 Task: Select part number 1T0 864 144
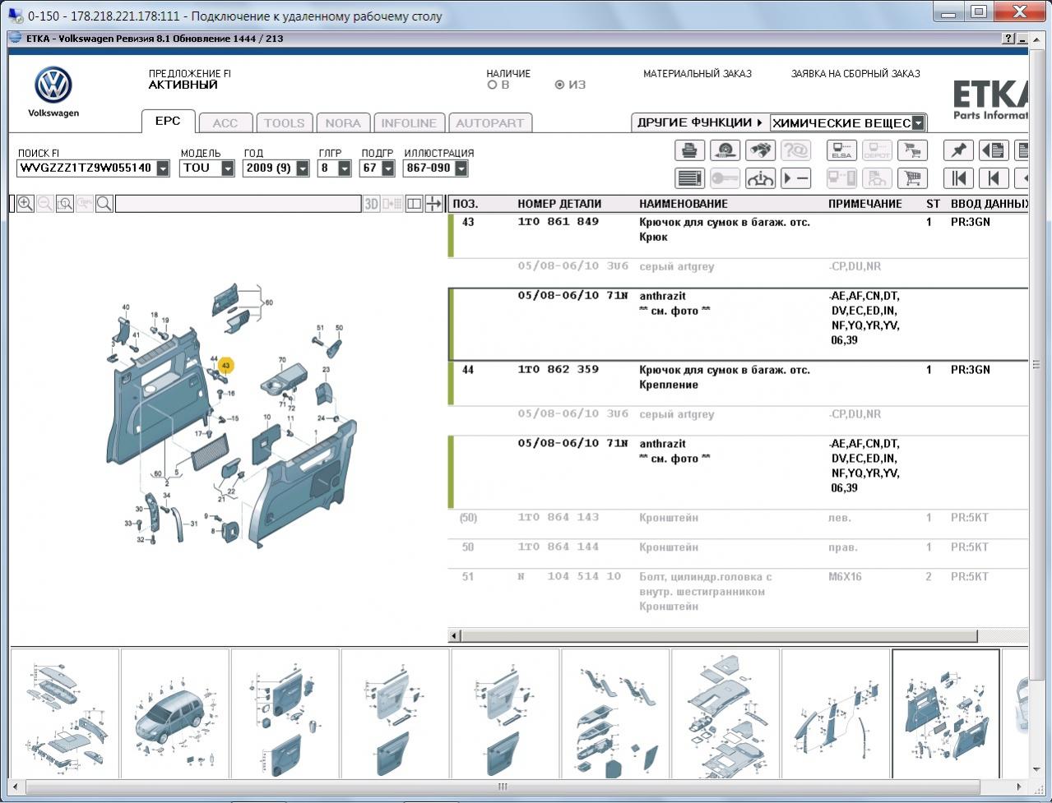click(558, 547)
